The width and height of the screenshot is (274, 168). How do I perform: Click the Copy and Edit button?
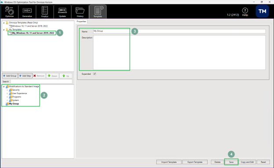[x=247, y=162]
